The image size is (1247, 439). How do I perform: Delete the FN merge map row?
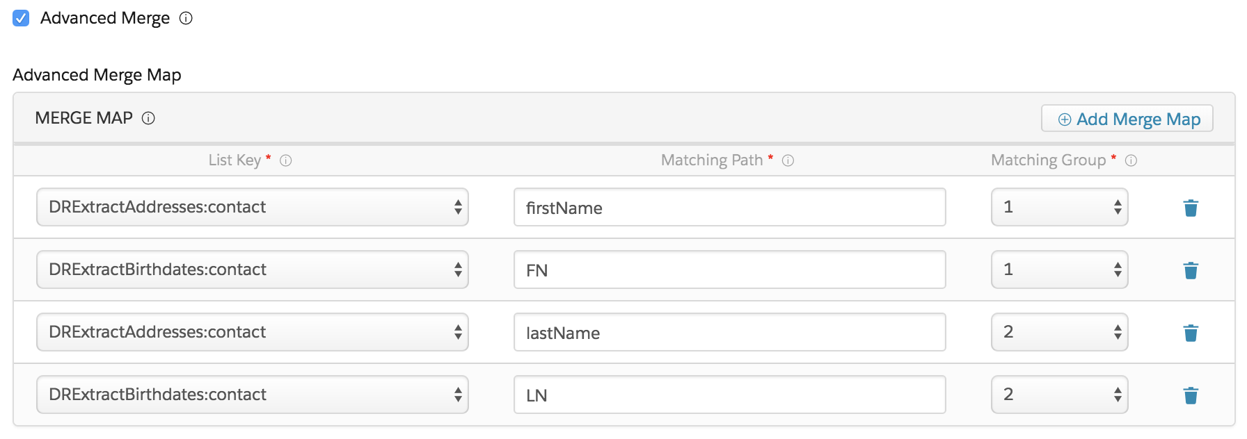[1191, 270]
